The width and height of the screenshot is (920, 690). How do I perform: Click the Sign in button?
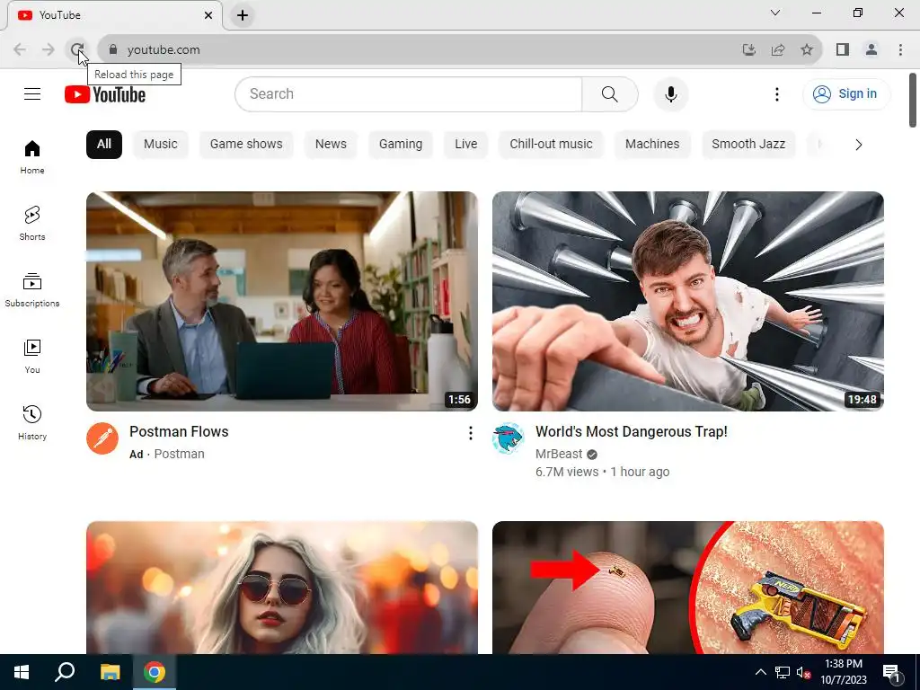pos(846,93)
